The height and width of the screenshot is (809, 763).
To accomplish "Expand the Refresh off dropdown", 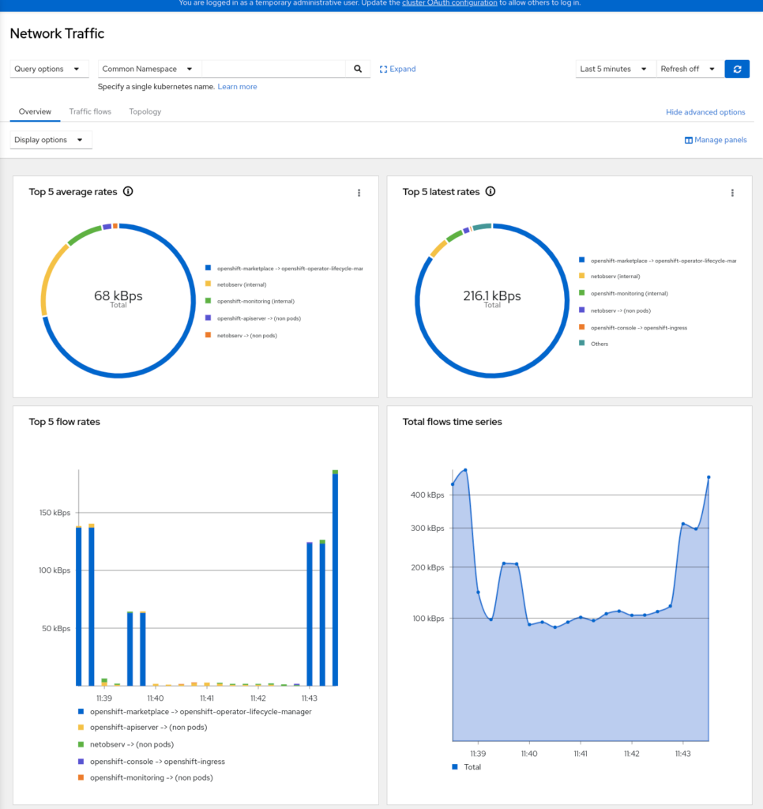I will tap(689, 69).
